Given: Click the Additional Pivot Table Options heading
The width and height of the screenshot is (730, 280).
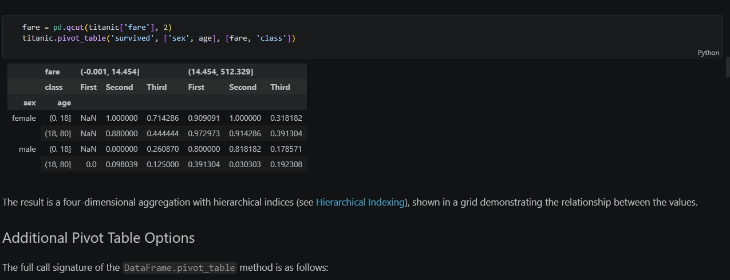Looking at the screenshot, I should click(x=98, y=238).
